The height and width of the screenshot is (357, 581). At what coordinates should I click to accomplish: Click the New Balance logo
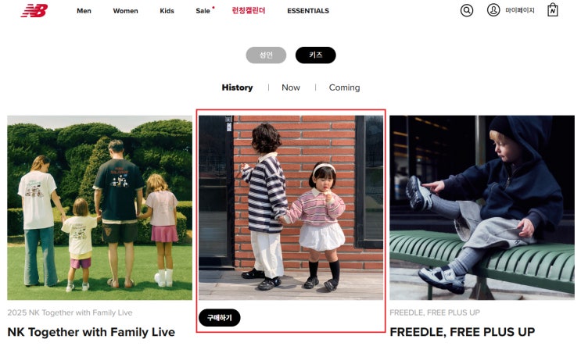tap(34, 10)
